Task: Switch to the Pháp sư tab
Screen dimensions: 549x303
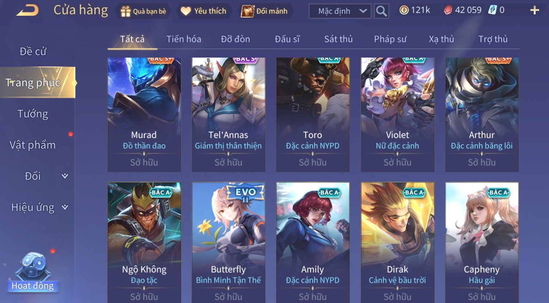Action: tap(390, 39)
